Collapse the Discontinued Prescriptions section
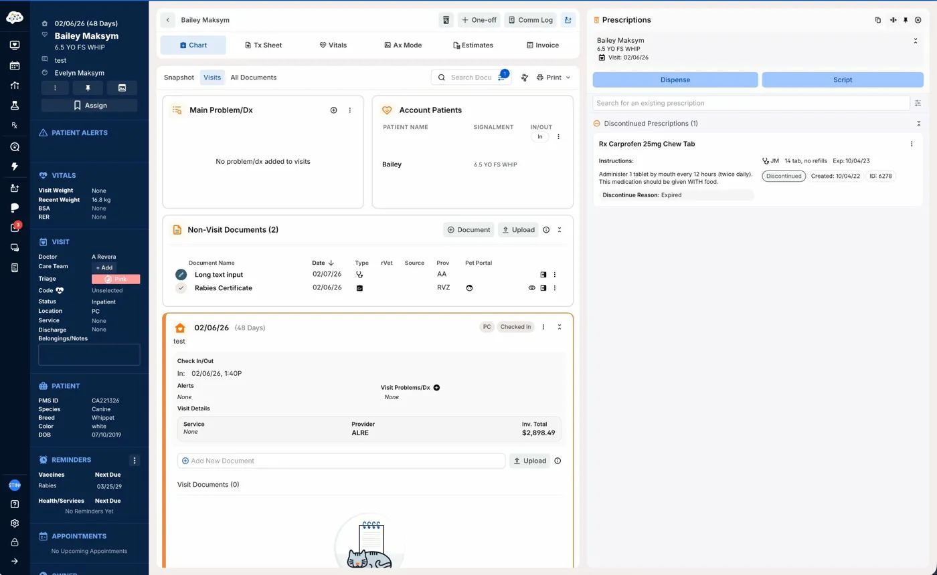 [x=918, y=124]
